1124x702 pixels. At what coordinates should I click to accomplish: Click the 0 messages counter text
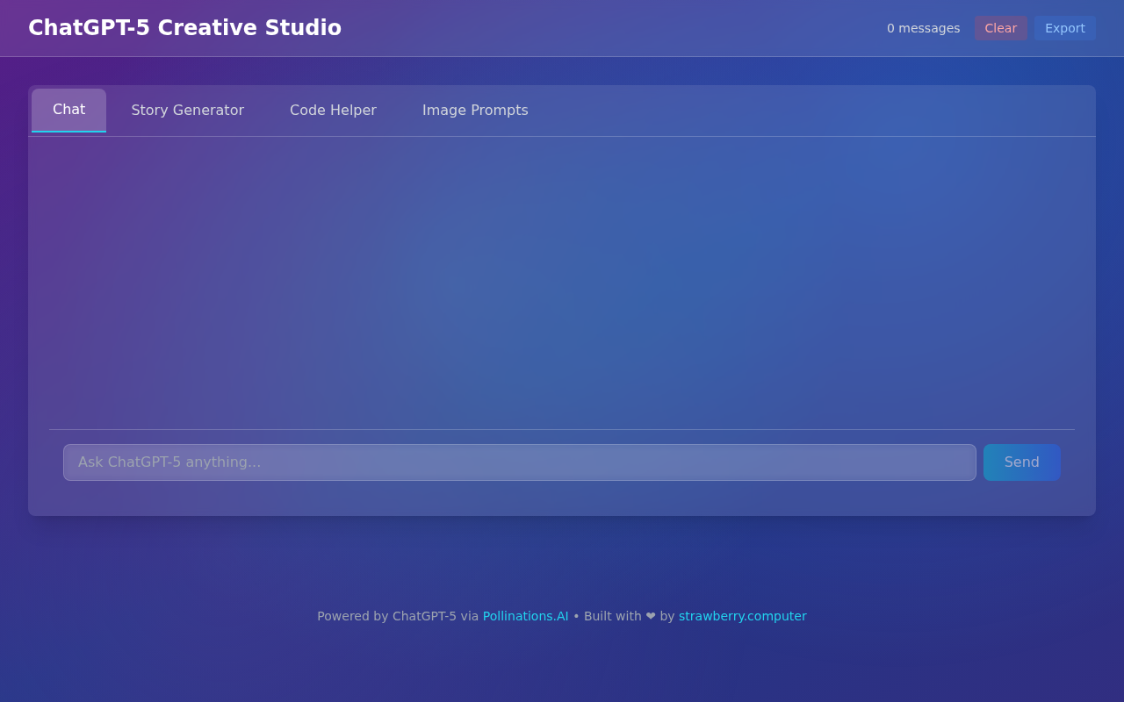pyautogui.click(x=923, y=28)
